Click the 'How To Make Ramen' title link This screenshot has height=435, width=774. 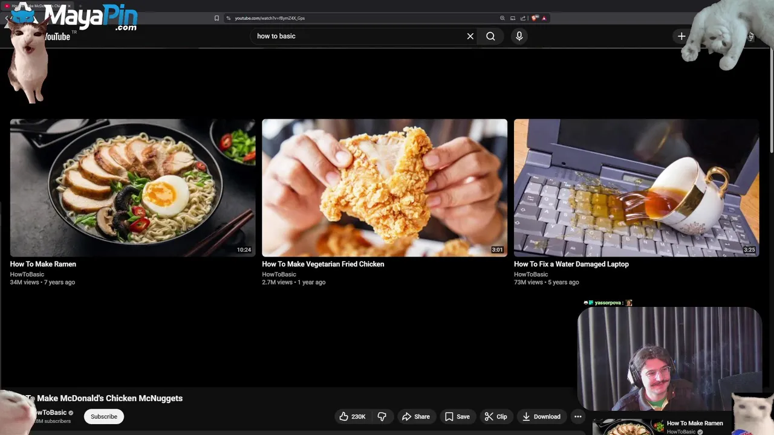pos(43,264)
